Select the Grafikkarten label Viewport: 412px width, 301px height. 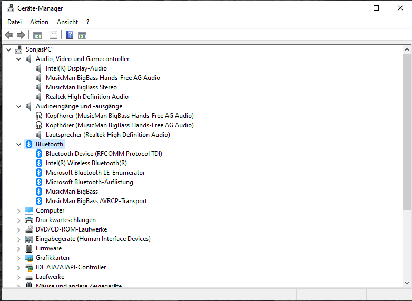(53, 258)
